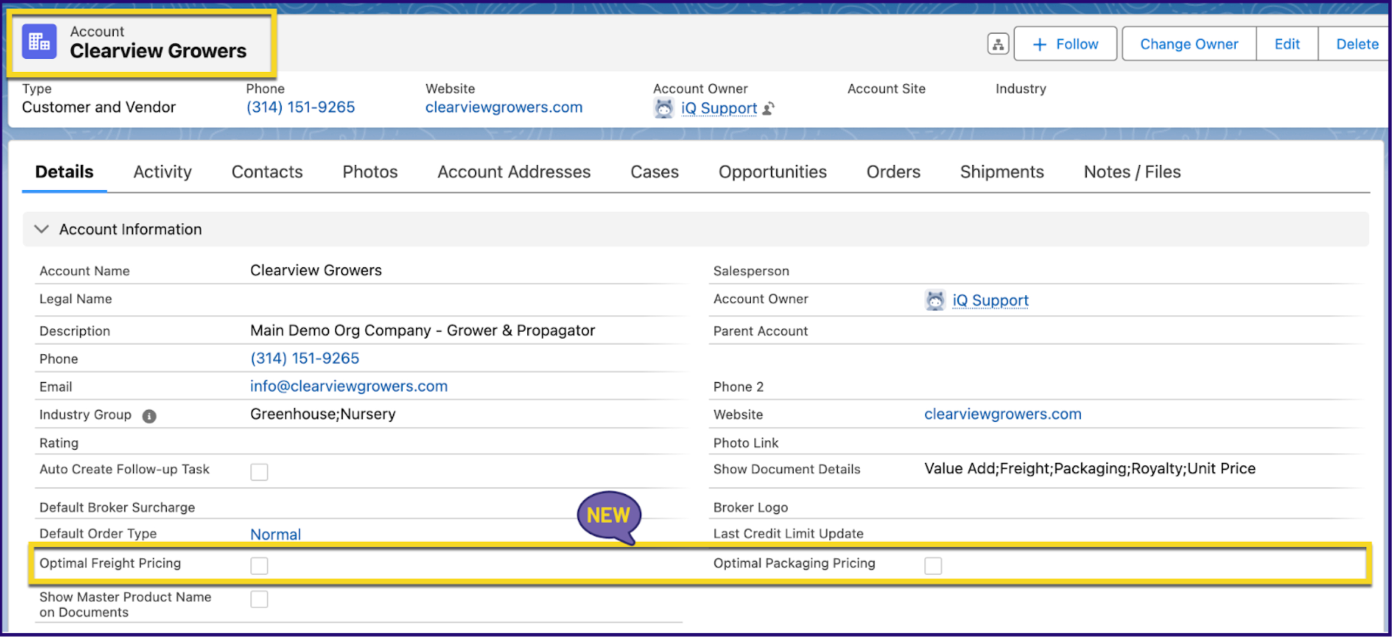
Task: Enable Auto Create Follow-up Task checkbox
Action: pos(259,472)
